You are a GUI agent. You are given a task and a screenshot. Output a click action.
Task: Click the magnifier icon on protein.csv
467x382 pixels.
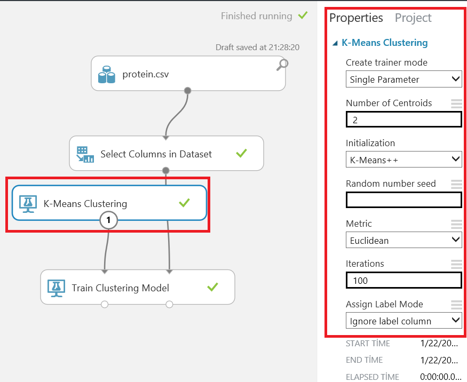click(283, 64)
